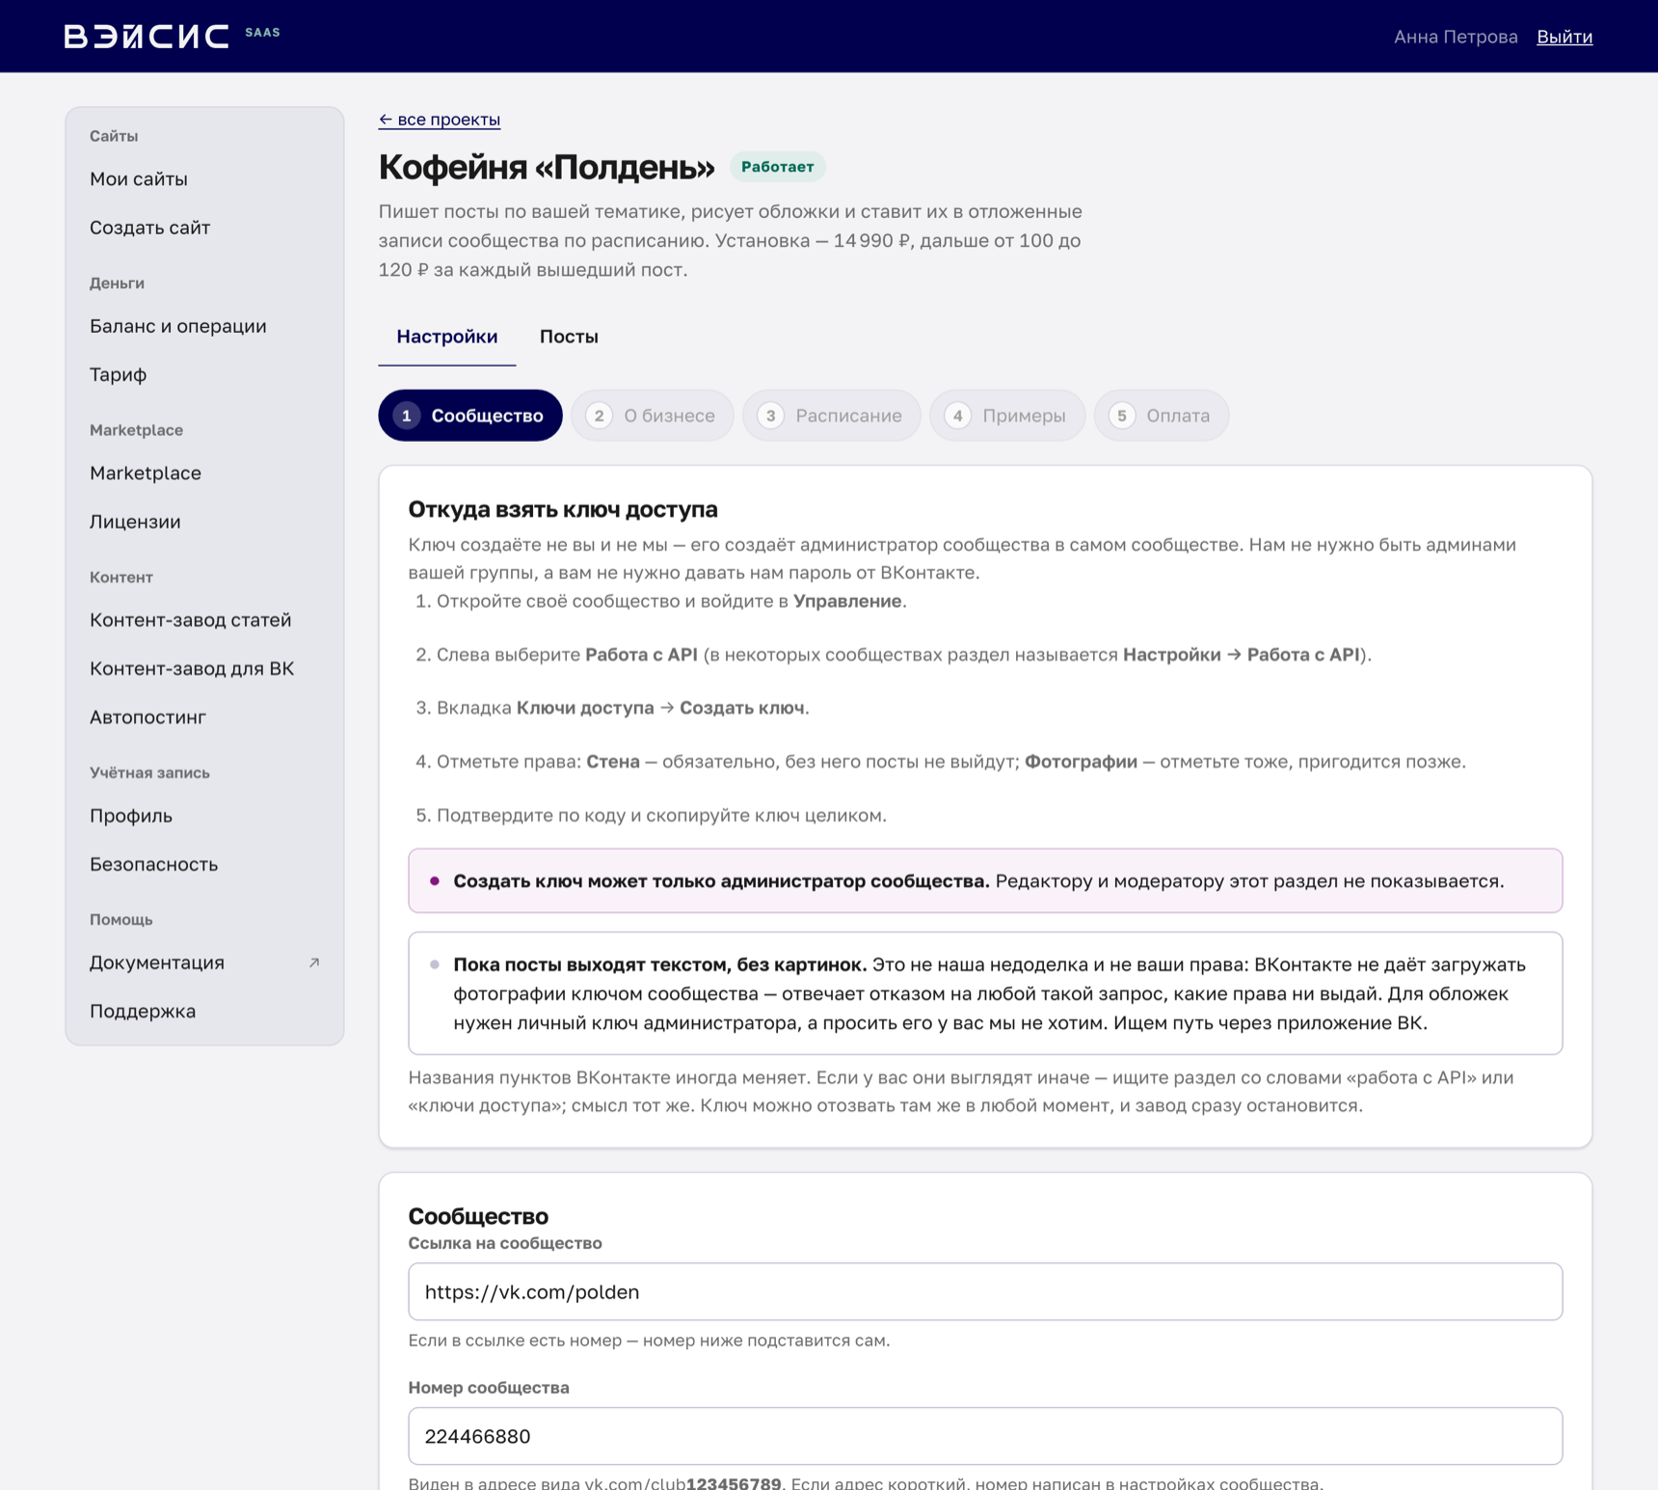The width and height of the screenshot is (1658, 1490).
Task: Click Выйти to log out
Action: pyautogui.click(x=1564, y=37)
